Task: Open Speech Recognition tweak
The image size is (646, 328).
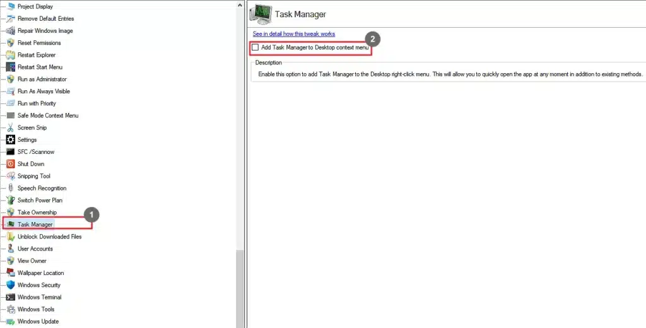Action: click(x=42, y=189)
